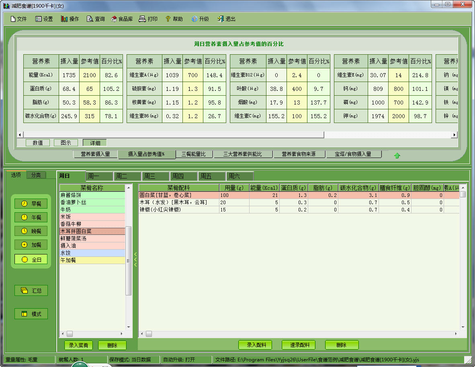Select the 早餐 breakfast meal option
475x367 pixels.
(31, 204)
